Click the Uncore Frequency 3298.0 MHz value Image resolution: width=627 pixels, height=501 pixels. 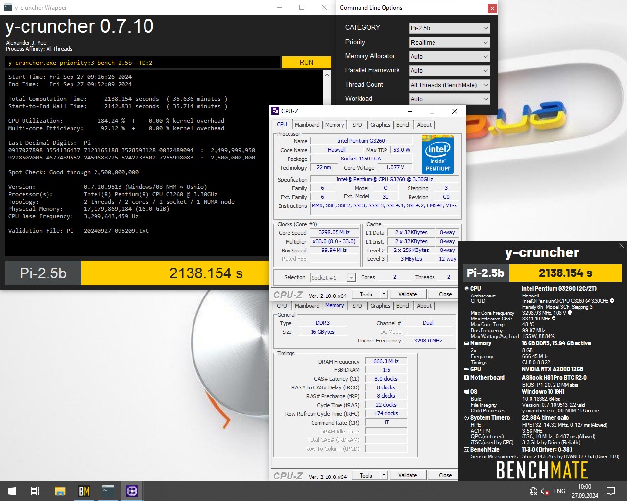point(428,341)
